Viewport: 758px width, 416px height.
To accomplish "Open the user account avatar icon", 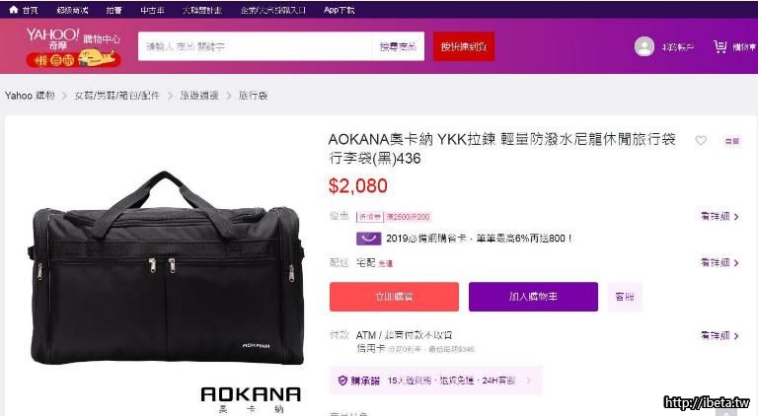I will (644, 46).
